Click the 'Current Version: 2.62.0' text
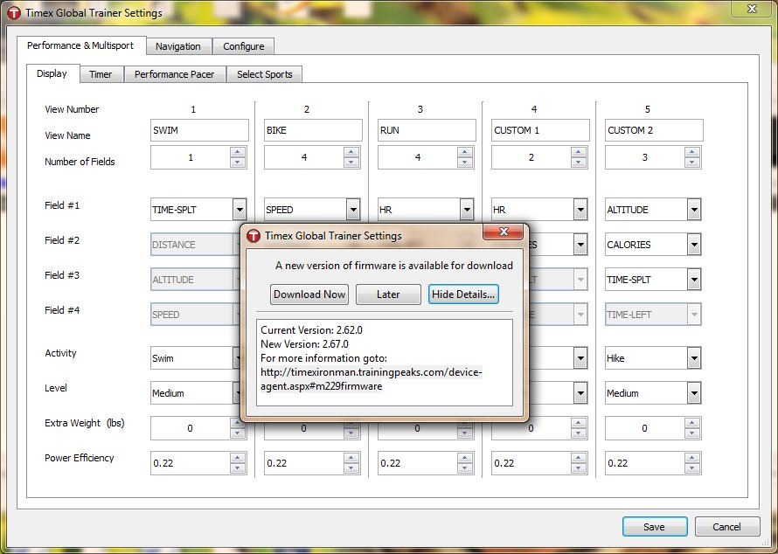Image resolution: width=778 pixels, height=554 pixels. coord(311,329)
